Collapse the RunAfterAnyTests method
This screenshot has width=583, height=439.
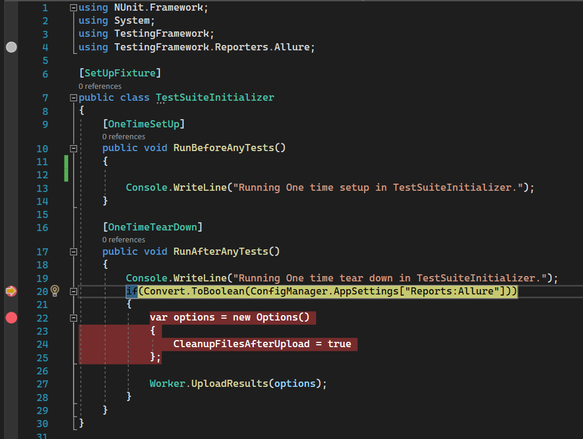tap(74, 252)
